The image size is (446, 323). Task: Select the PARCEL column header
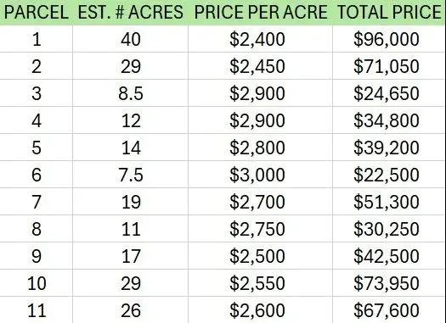click(x=37, y=13)
